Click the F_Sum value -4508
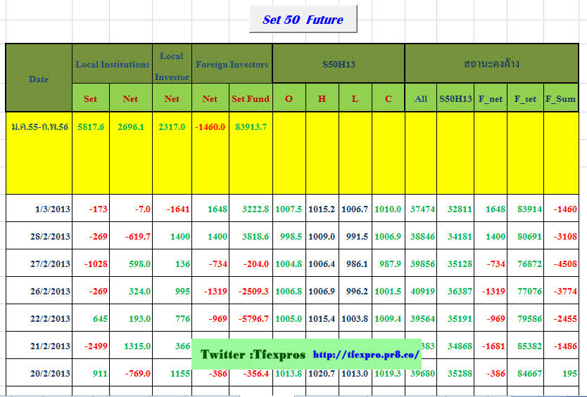The height and width of the screenshot is (397, 587). (x=562, y=264)
